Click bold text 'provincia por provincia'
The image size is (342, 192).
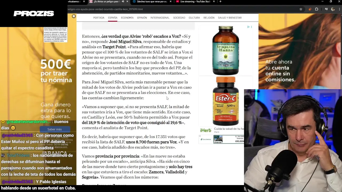[x=117, y=156]
